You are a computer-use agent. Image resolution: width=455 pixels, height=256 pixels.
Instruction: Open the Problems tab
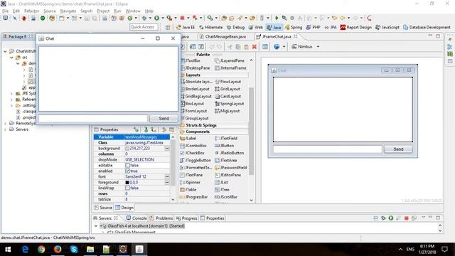pyautogui.click(x=161, y=218)
